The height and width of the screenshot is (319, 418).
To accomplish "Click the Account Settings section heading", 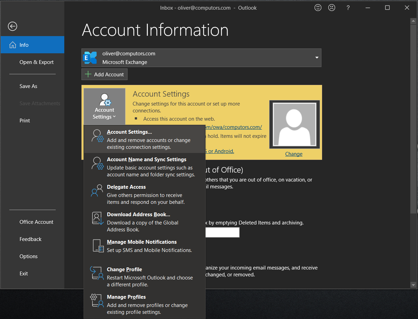I will [x=161, y=94].
